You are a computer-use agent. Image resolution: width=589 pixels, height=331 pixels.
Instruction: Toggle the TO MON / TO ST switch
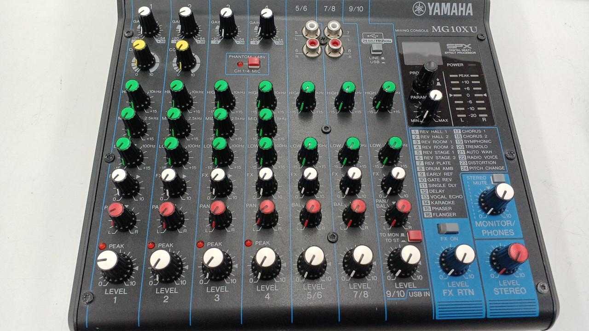click(415, 236)
